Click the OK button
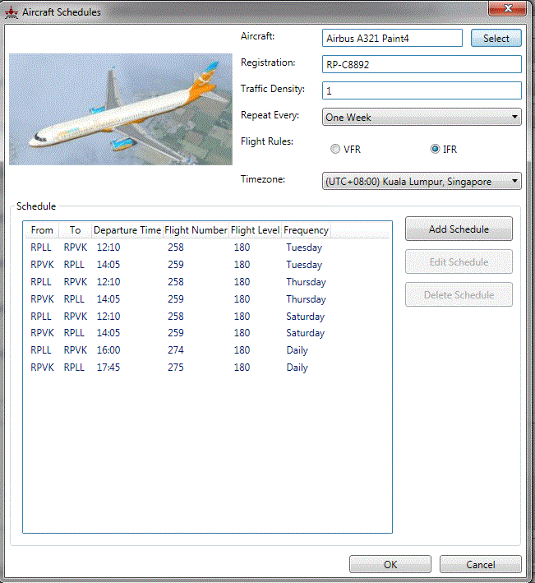This screenshot has height=583, width=535. pos(390,564)
